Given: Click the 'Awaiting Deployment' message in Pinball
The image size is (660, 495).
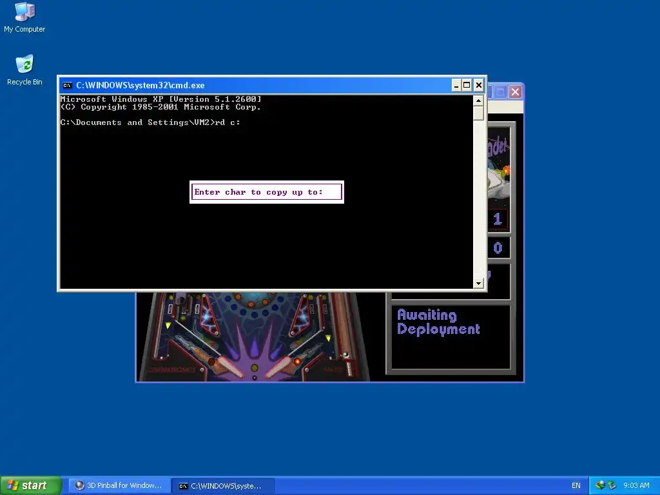Looking at the screenshot, I should coord(438,322).
